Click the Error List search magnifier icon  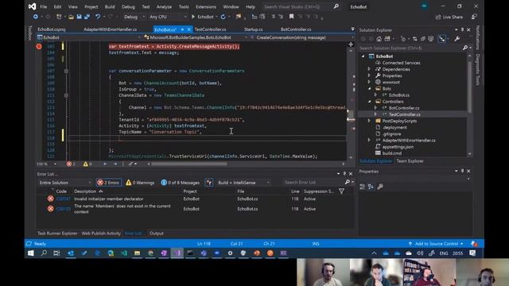pyautogui.click(x=347, y=182)
